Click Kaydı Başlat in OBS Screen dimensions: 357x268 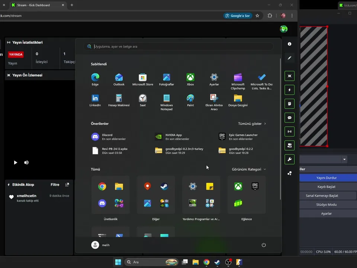(x=328, y=186)
